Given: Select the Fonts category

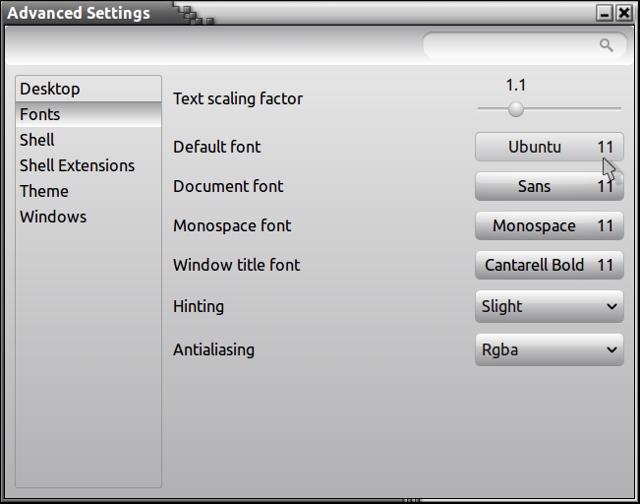Looking at the screenshot, I should click(x=40, y=114).
